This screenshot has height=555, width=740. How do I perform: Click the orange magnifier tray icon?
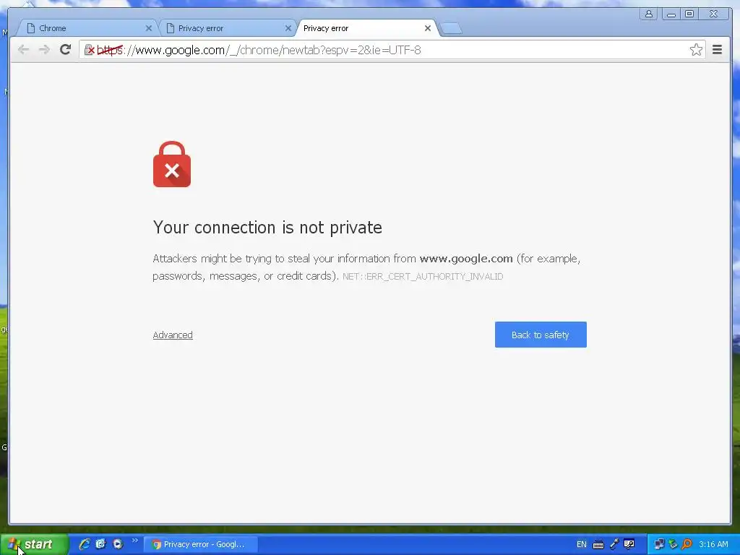coord(687,544)
